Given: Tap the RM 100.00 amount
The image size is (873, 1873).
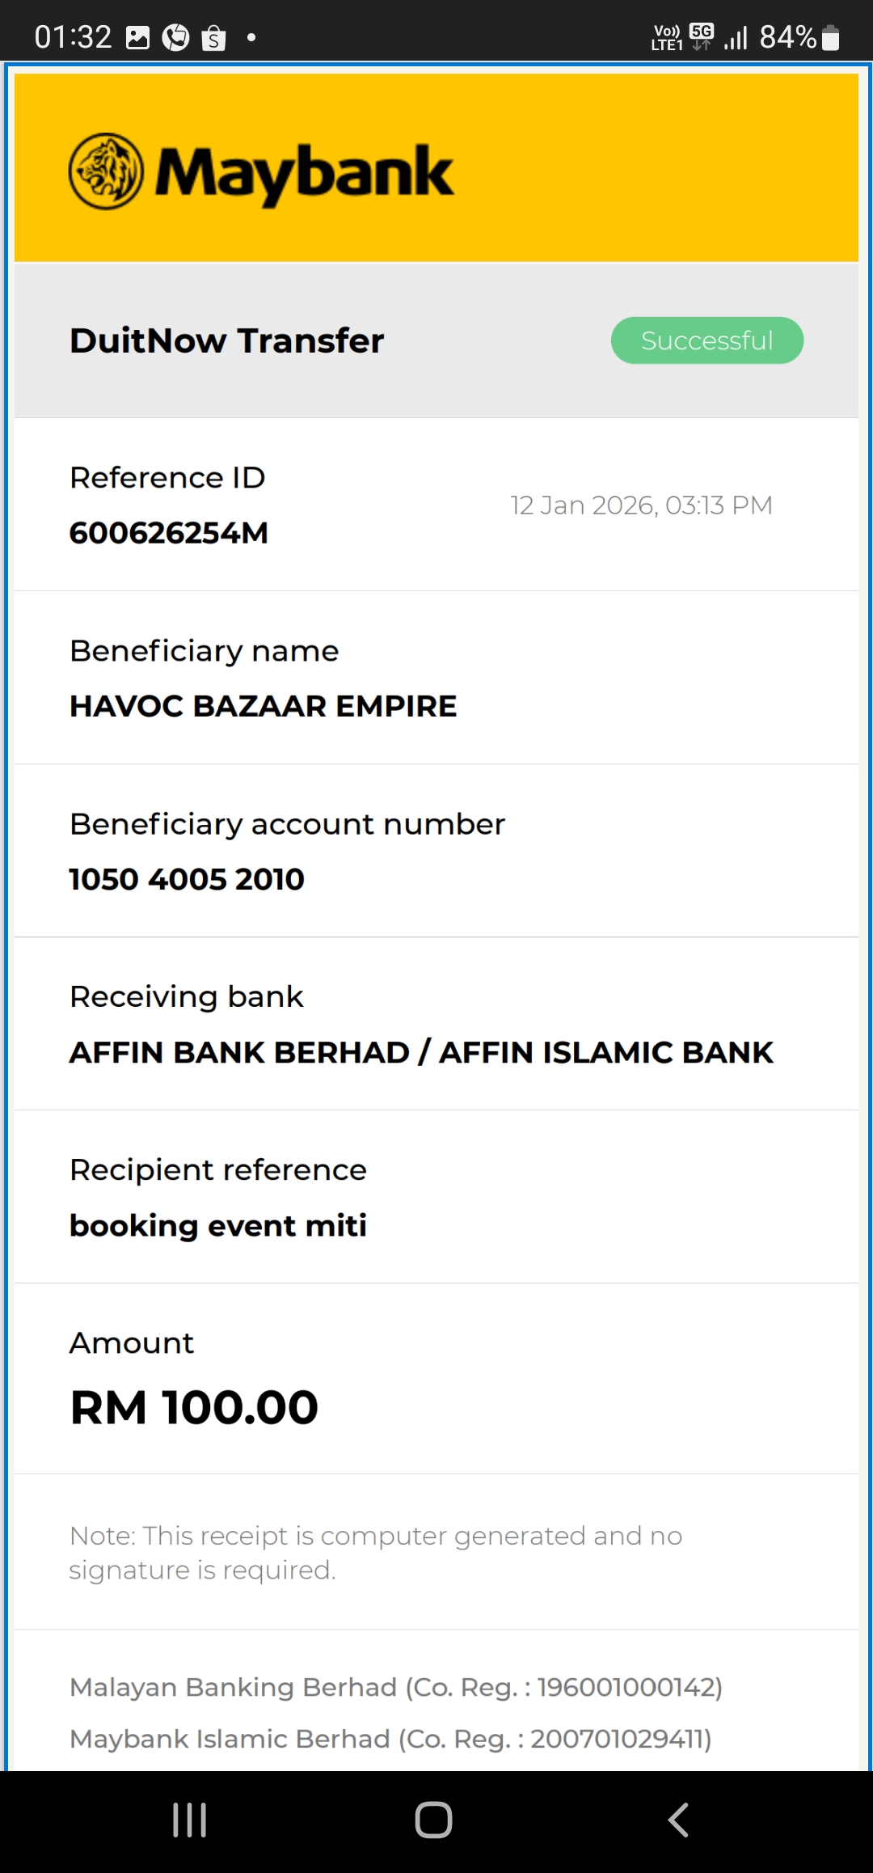Looking at the screenshot, I should coord(194,1407).
